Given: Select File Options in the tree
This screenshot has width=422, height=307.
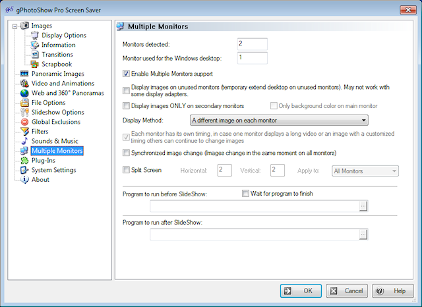Looking at the screenshot, I should click(x=48, y=103).
